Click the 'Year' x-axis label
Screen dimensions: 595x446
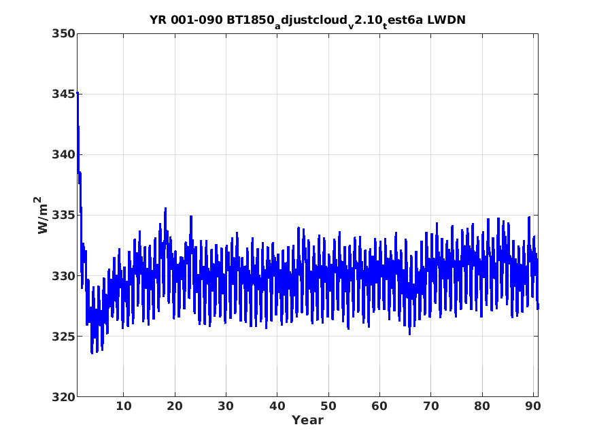click(307, 420)
